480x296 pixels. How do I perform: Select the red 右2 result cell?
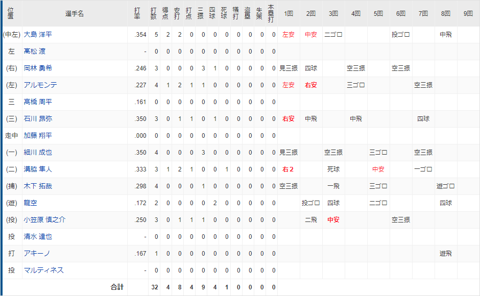pos(288,169)
